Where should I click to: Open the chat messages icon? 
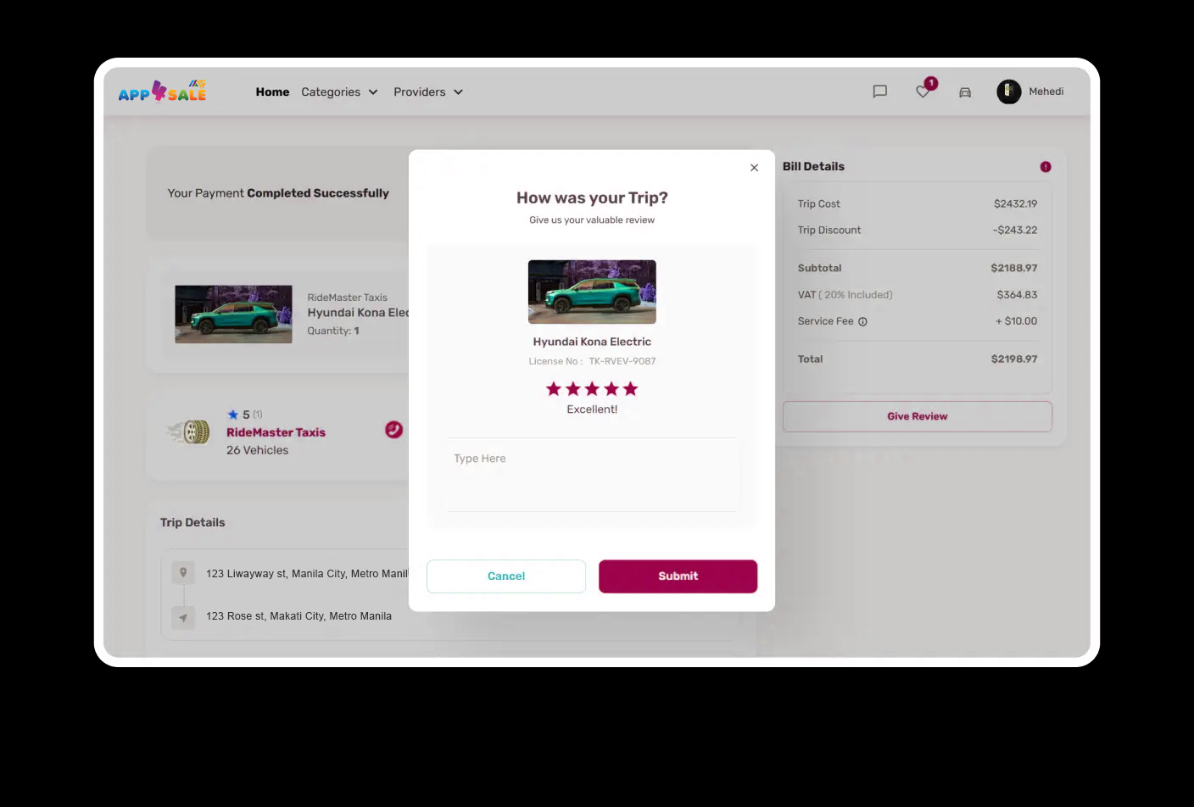pos(880,92)
